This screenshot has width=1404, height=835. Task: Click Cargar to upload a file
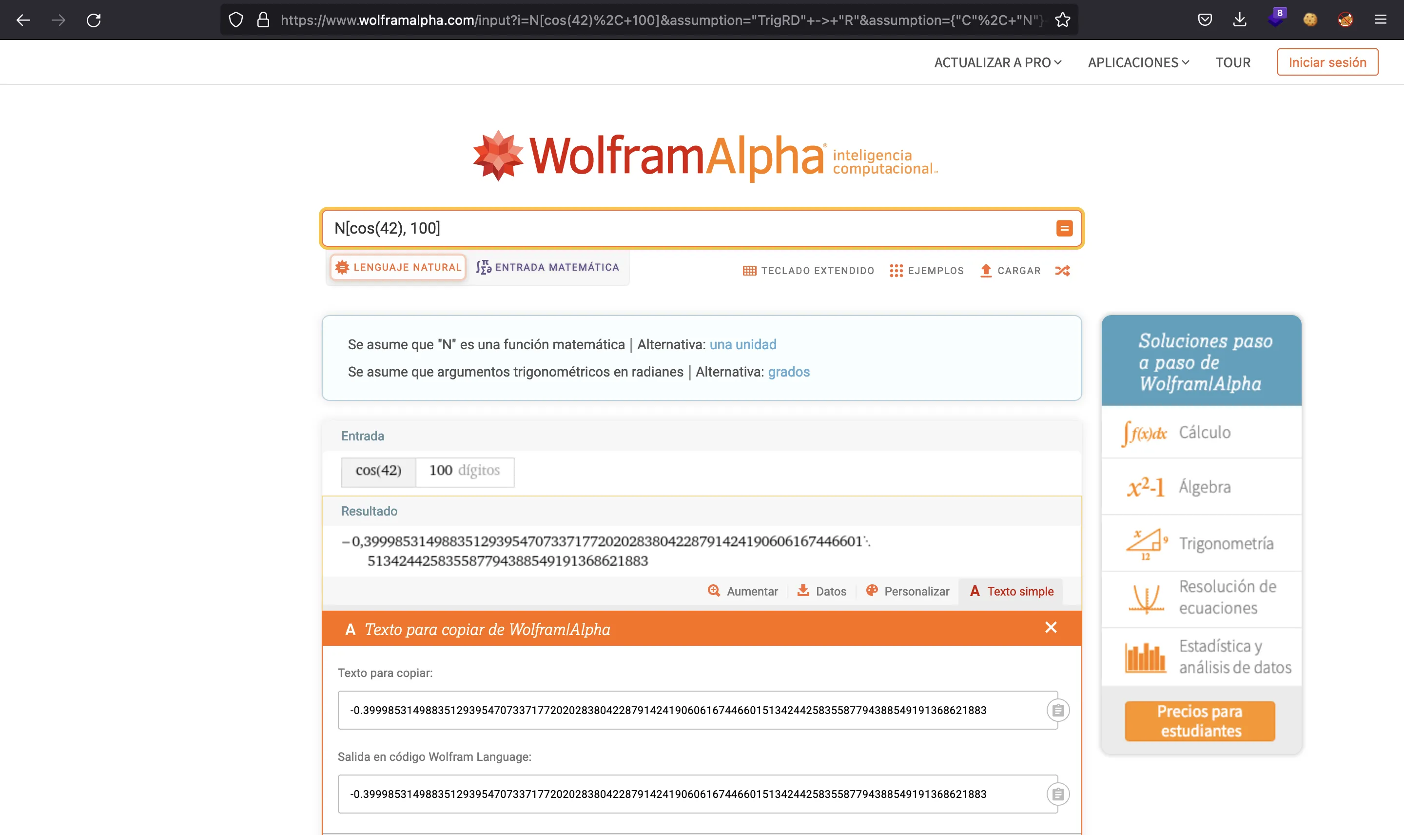point(1011,271)
